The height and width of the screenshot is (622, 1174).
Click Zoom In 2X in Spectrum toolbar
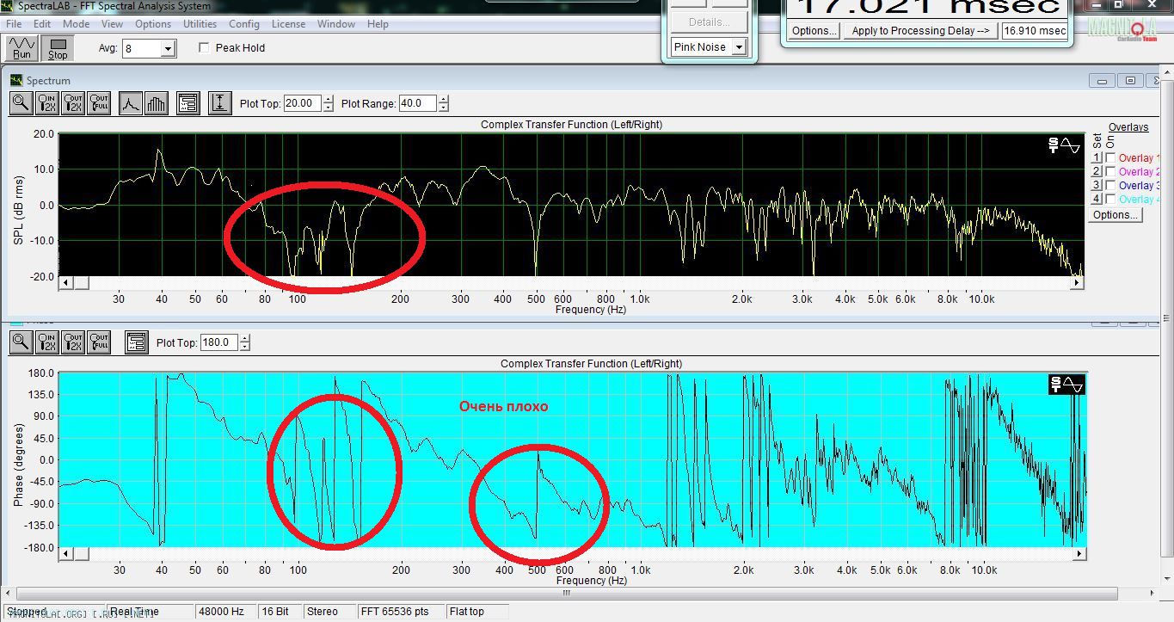(47, 103)
